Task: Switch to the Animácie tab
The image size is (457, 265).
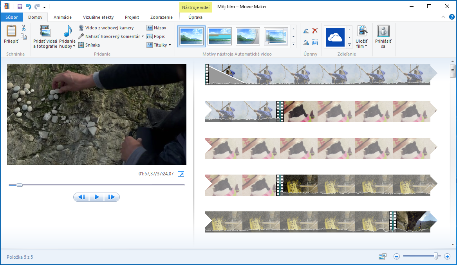Action: 63,17
